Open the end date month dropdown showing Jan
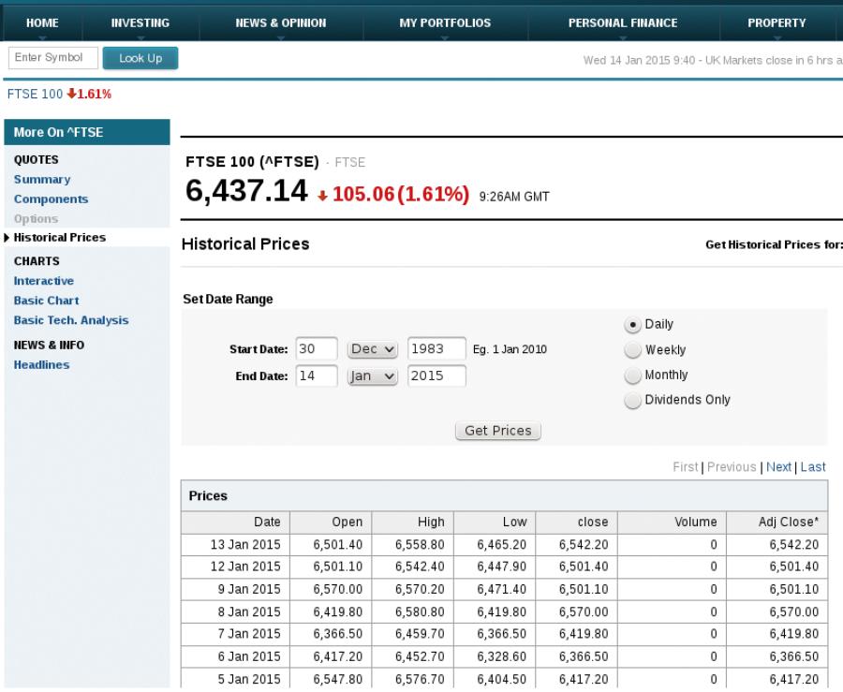The height and width of the screenshot is (692, 843). pyautogui.click(x=373, y=376)
